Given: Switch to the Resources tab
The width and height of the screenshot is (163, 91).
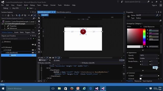Looking at the screenshot, I should click(138, 81).
